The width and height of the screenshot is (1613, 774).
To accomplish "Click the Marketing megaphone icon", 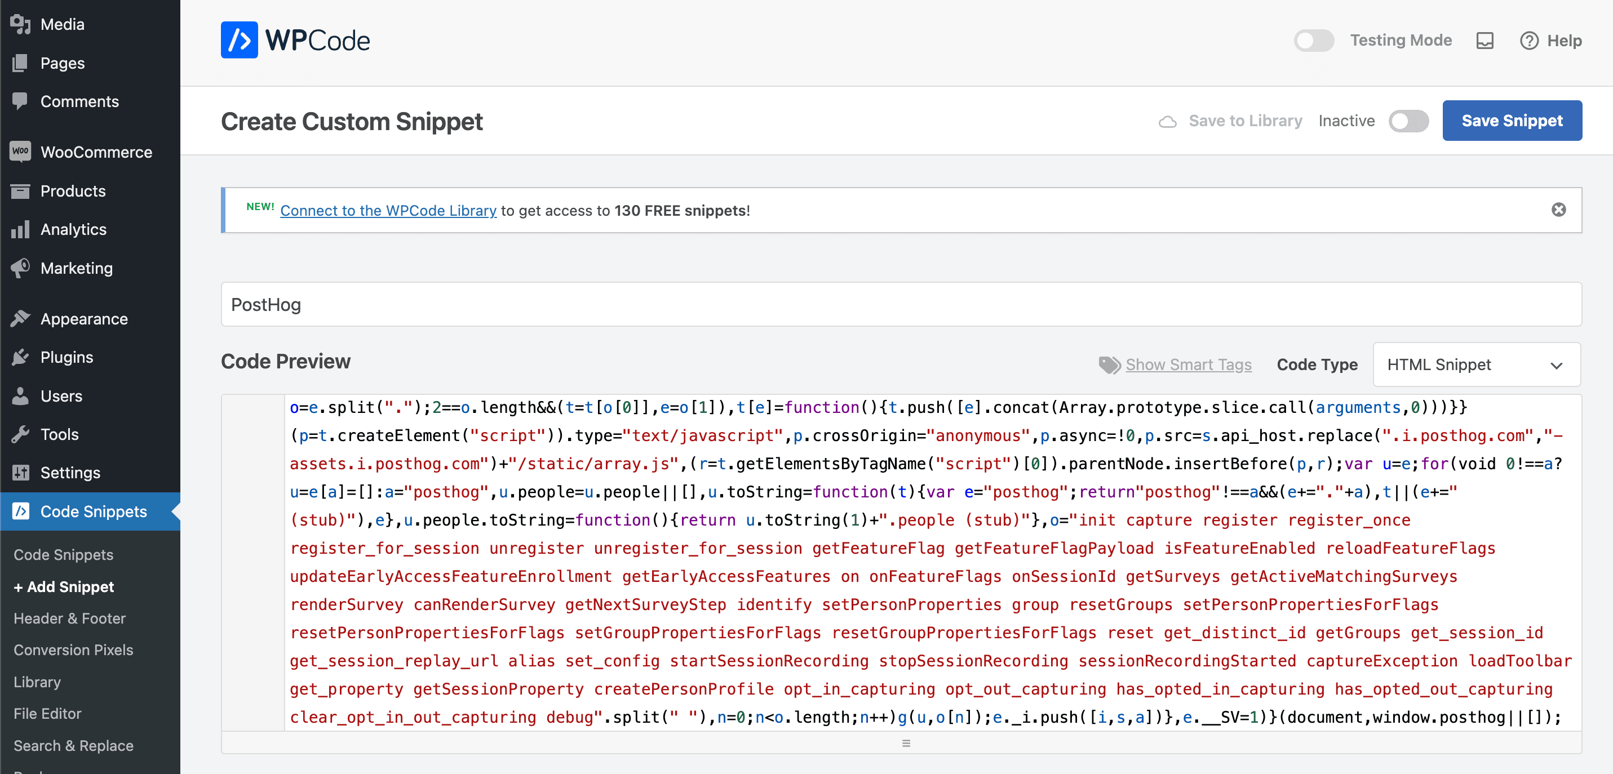I will (x=21, y=268).
